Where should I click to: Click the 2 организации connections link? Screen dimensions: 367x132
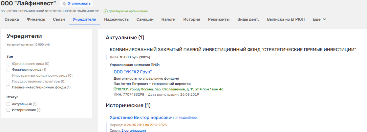(x=134, y=130)
